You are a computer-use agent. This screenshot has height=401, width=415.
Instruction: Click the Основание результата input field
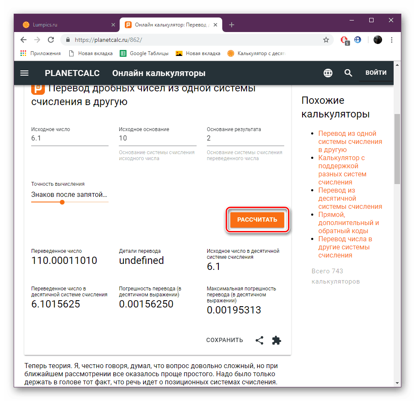245,138
